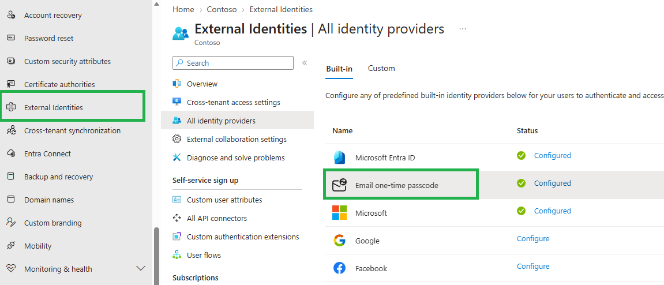This screenshot has width=664, height=285.
Task: Select Entra Connect label in sidebar
Action: pos(47,153)
